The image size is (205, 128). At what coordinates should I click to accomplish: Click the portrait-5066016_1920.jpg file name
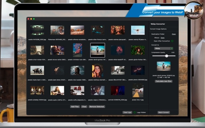click(118, 100)
